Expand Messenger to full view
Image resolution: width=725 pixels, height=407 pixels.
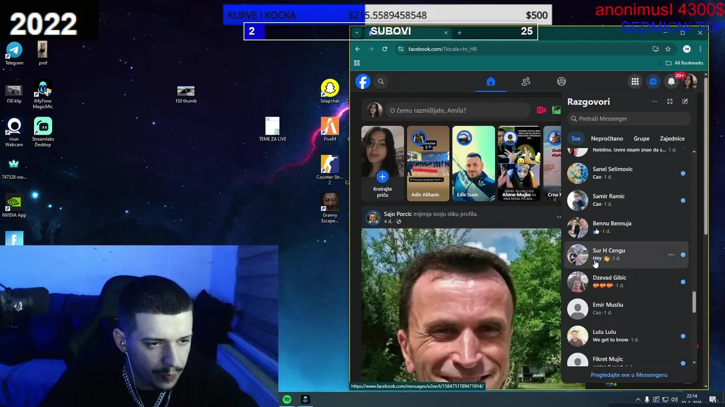(x=669, y=102)
